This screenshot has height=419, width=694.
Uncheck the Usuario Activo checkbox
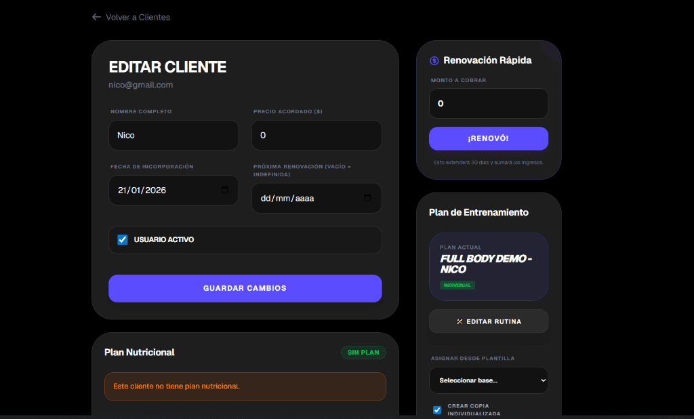122,239
